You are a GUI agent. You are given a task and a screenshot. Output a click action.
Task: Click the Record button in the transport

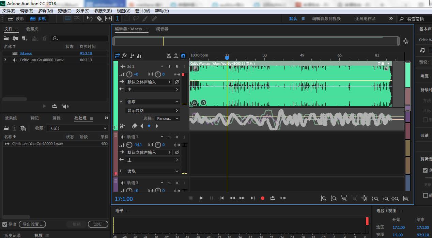[262, 198]
